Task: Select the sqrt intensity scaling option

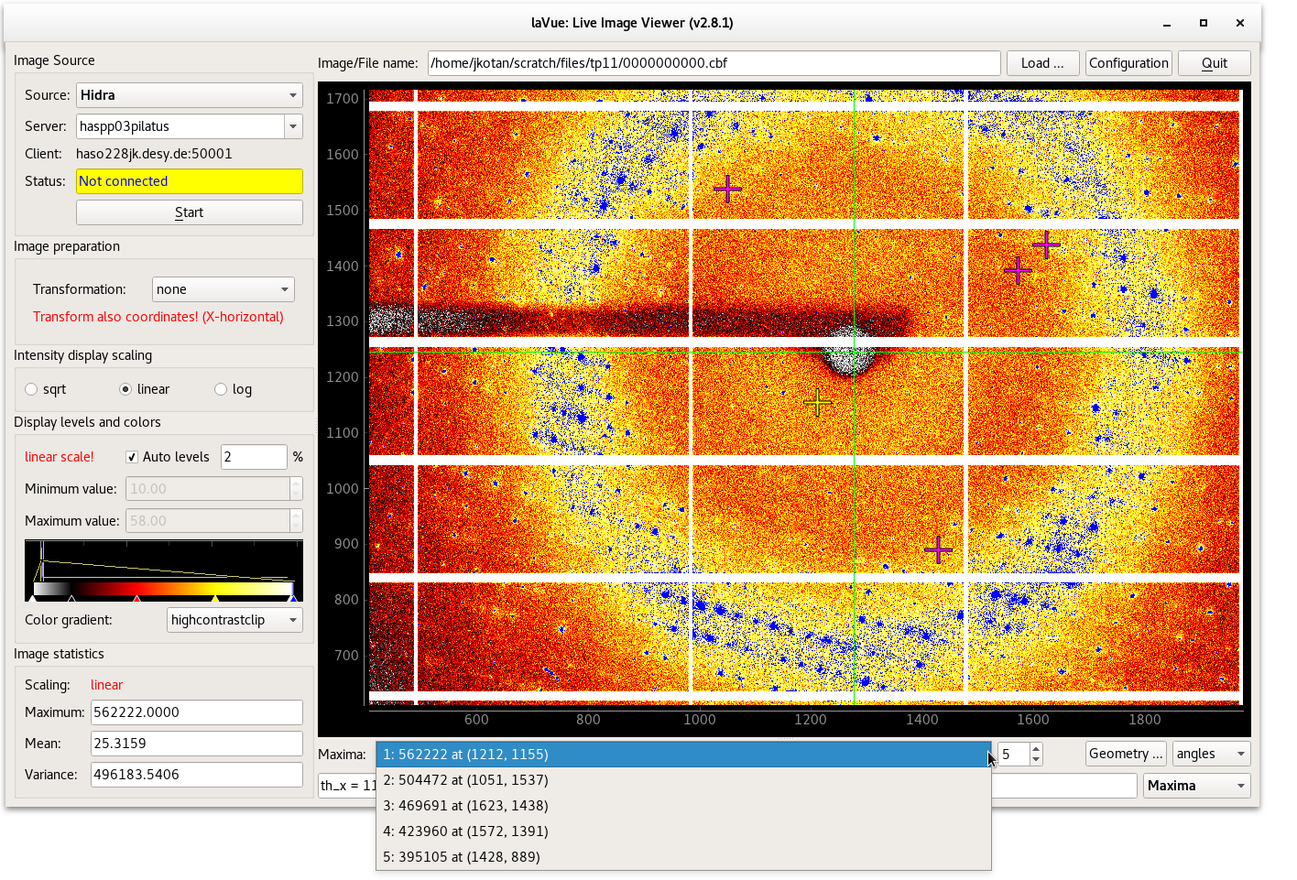Action: [x=32, y=389]
